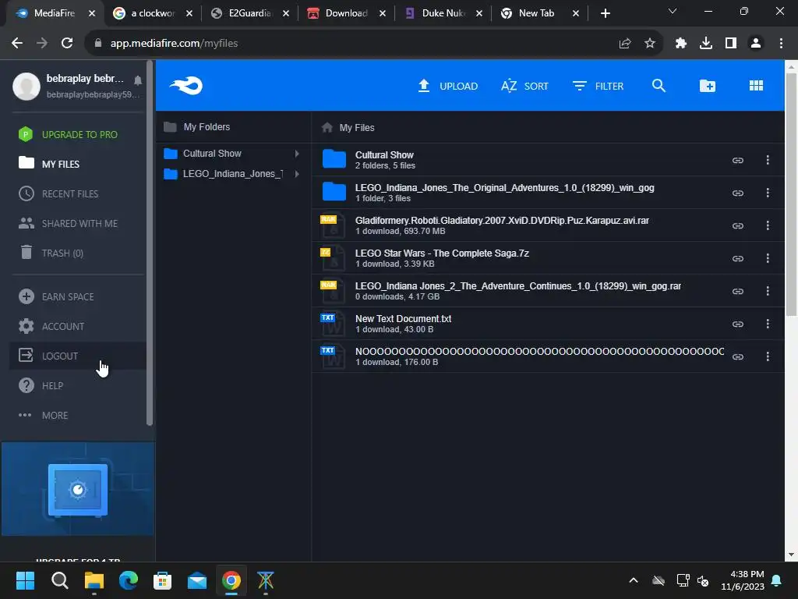Screen dimensions: 798x599
Task: Select LEGO_Indiana_Jones folder in tree
Action: (x=232, y=174)
